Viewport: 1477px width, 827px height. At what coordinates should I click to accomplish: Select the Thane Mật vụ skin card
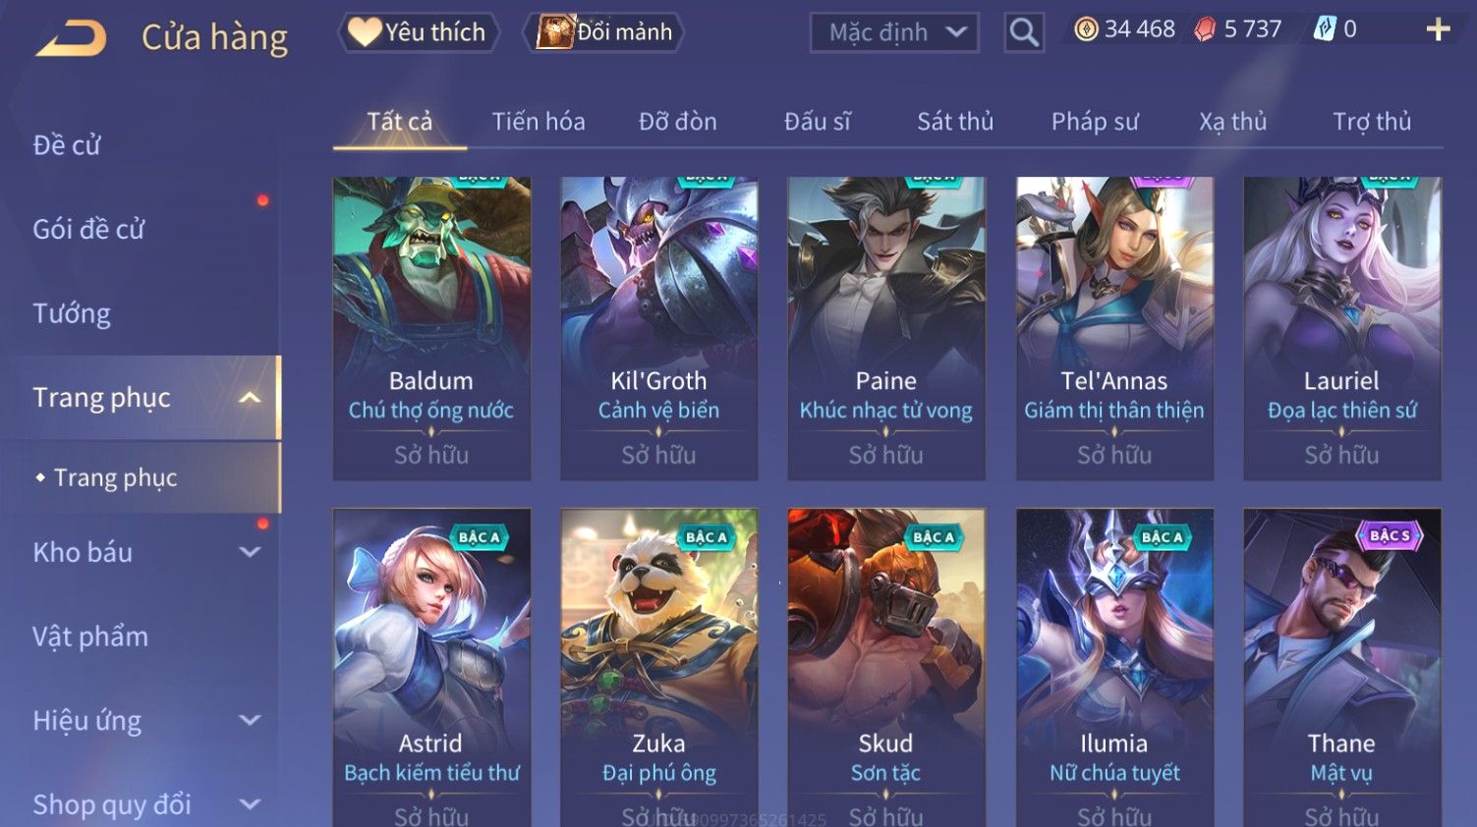coord(1342,668)
